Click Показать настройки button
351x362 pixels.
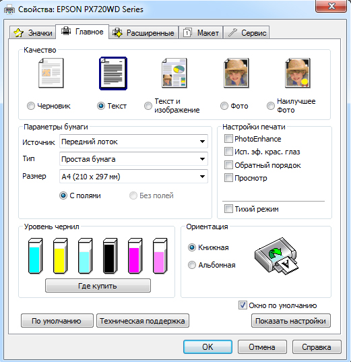[x=291, y=321]
